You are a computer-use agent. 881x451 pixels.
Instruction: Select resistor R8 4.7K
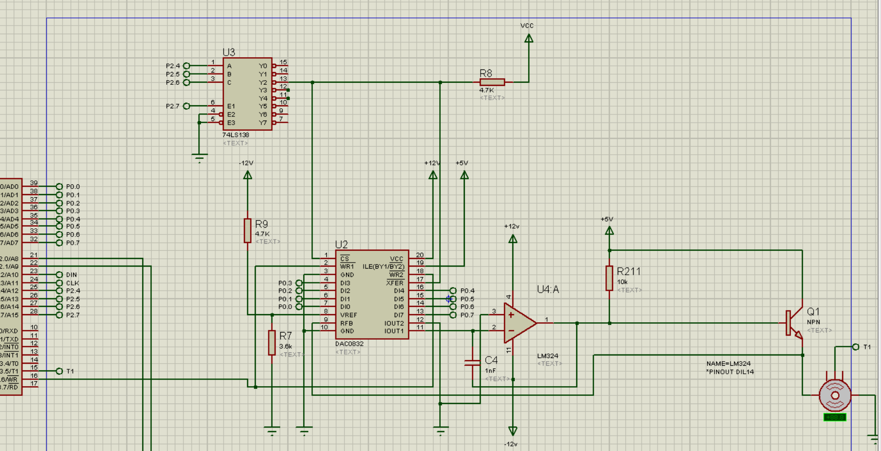click(x=492, y=82)
